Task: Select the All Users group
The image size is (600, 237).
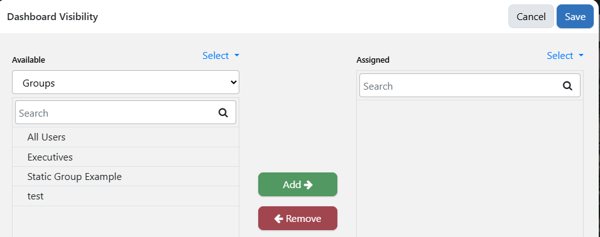Action: pos(126,137)
